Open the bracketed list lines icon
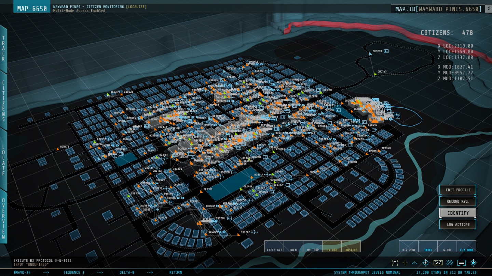This screenshot has width=492, height=276. tap(462, 263)
